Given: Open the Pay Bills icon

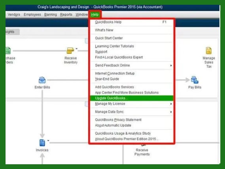Looking at the screenshot, I should pos(195,80).
